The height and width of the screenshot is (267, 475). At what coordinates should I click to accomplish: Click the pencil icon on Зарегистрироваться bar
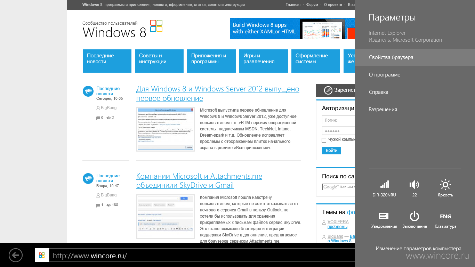coord(328,90)
